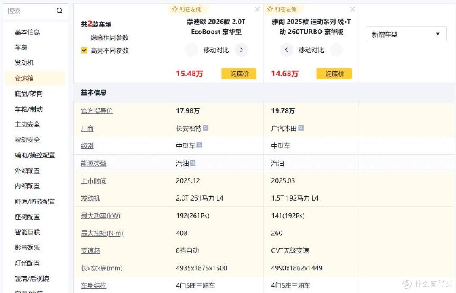The height and width of the screenshot is (293, 456).
Task: Select the 4935x1875x1500 dimensions value
Action: coord(201,268)
